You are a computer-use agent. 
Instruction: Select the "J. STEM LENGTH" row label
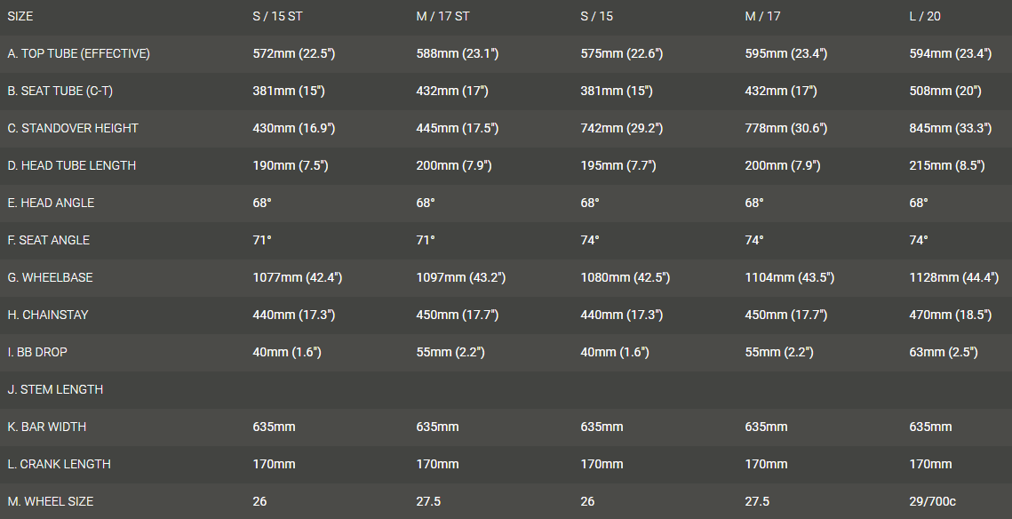coord(55,389)
